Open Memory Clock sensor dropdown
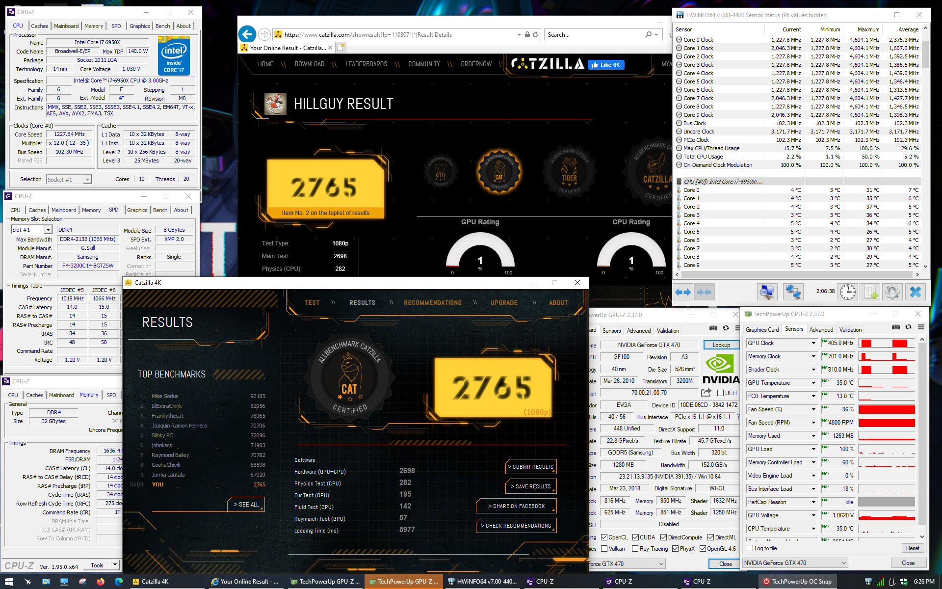The width and height of the screenshot is (942, 589). click(x=813, y=356)
